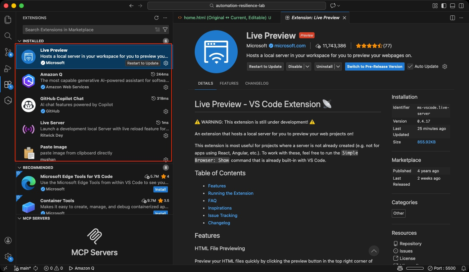
Task: Expand the Disable button dropdown arrow
Action: [308, 66]
